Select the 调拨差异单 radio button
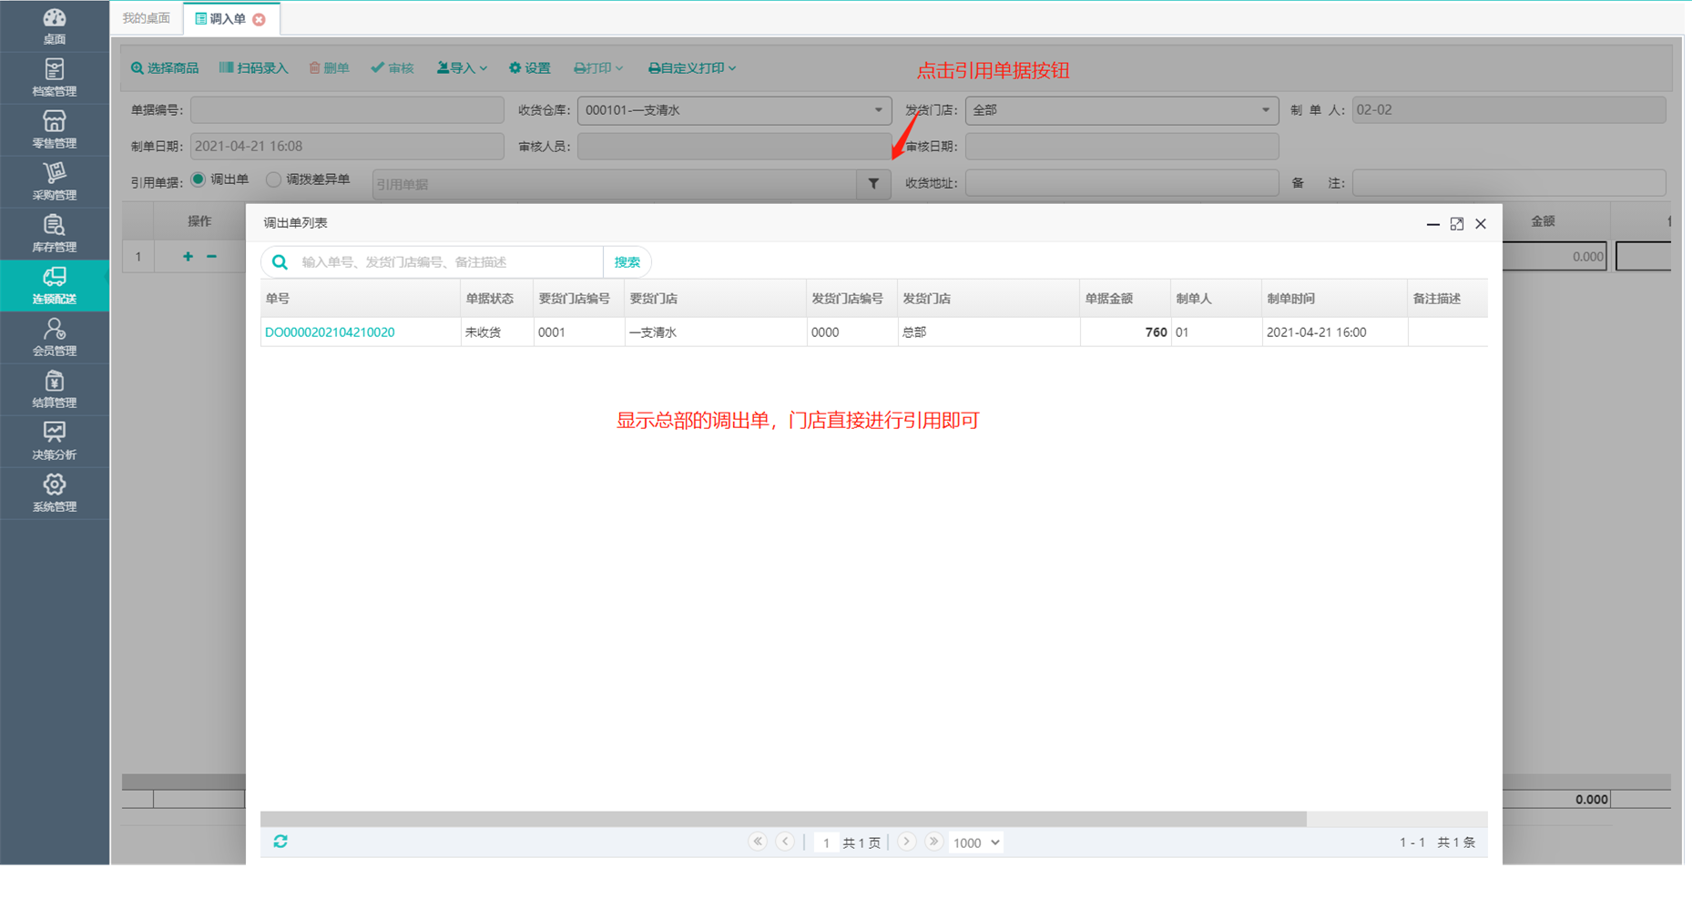1692x919 pixels. click(273, 179)
